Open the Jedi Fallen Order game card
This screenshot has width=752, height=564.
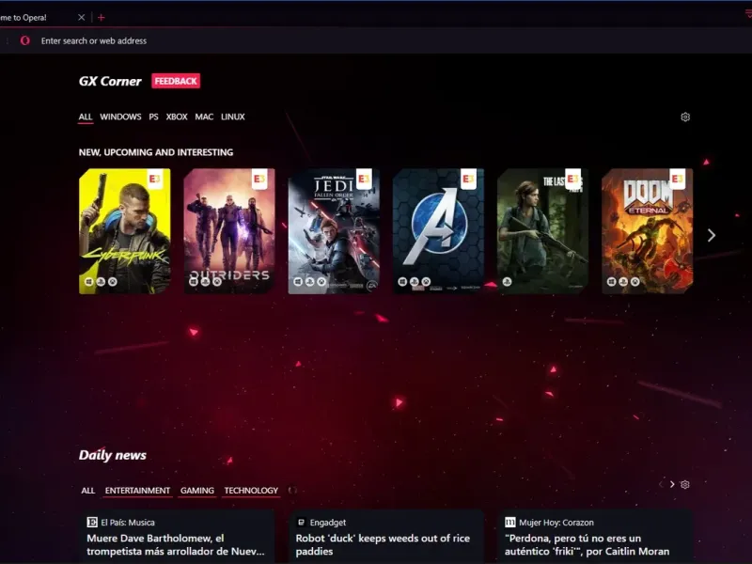pos(334,231)
